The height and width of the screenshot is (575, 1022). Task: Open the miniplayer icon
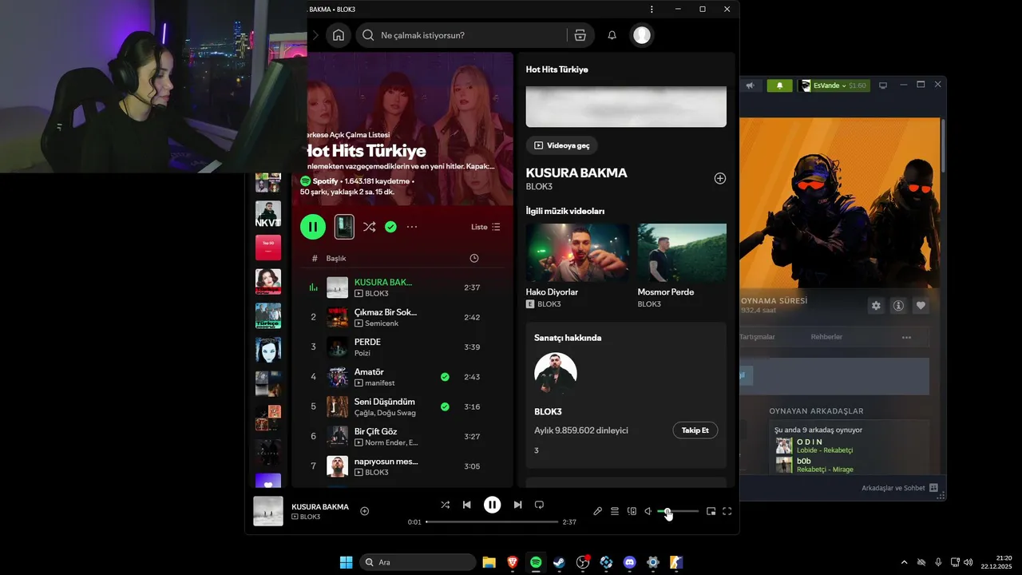click(711, 511)
